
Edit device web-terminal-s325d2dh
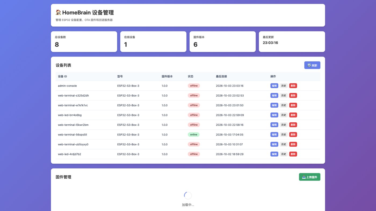274,96
